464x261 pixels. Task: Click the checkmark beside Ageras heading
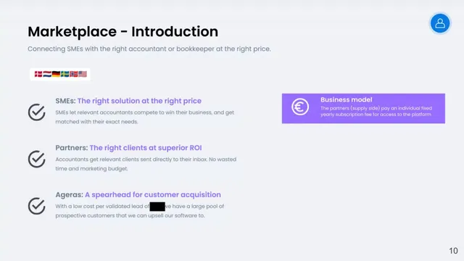37,206
